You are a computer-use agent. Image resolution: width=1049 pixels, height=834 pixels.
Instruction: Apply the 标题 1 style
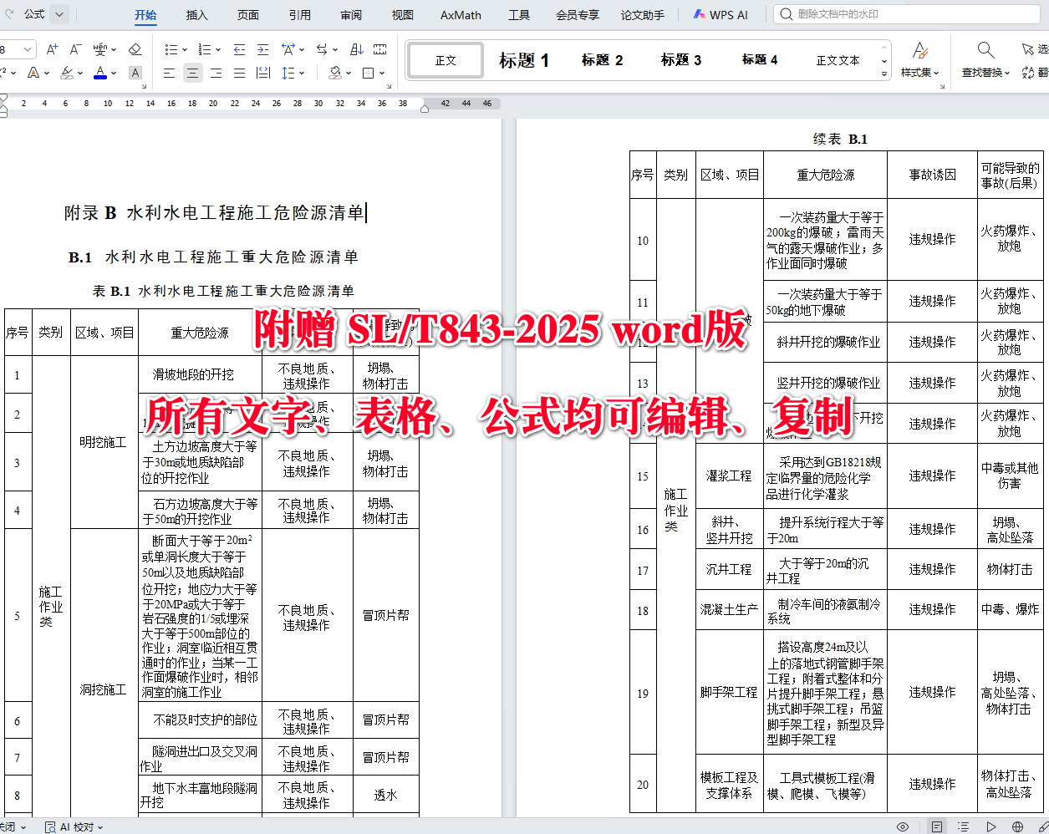(x=524, y=59)
